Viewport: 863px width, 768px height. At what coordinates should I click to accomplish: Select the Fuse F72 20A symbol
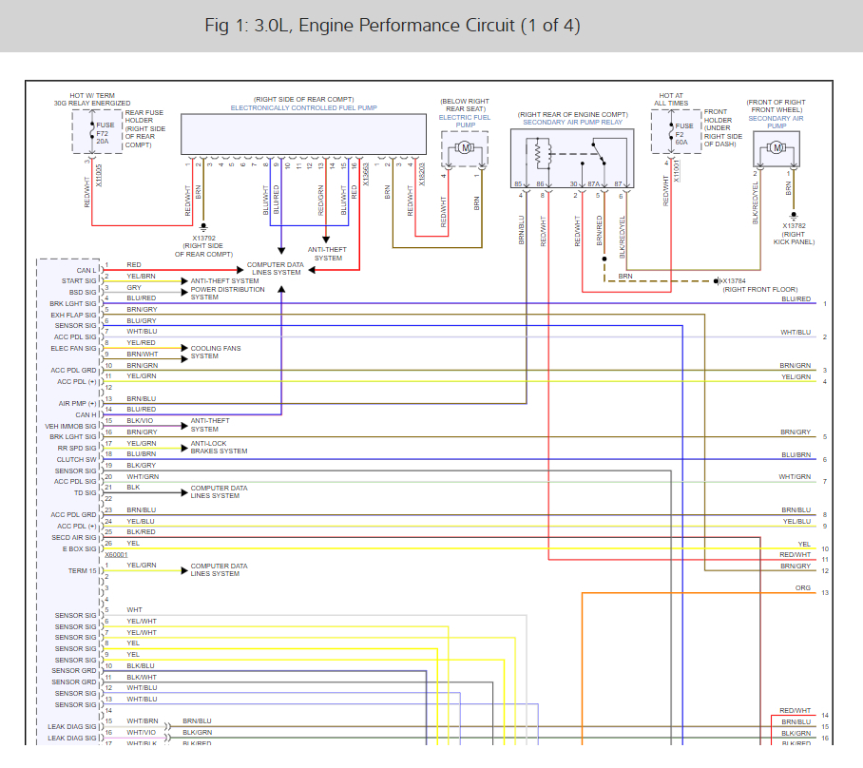(x=91, y=132)
